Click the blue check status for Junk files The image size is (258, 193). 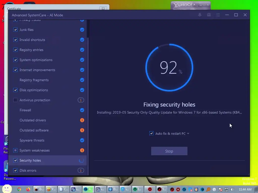(x=82, y=30)
